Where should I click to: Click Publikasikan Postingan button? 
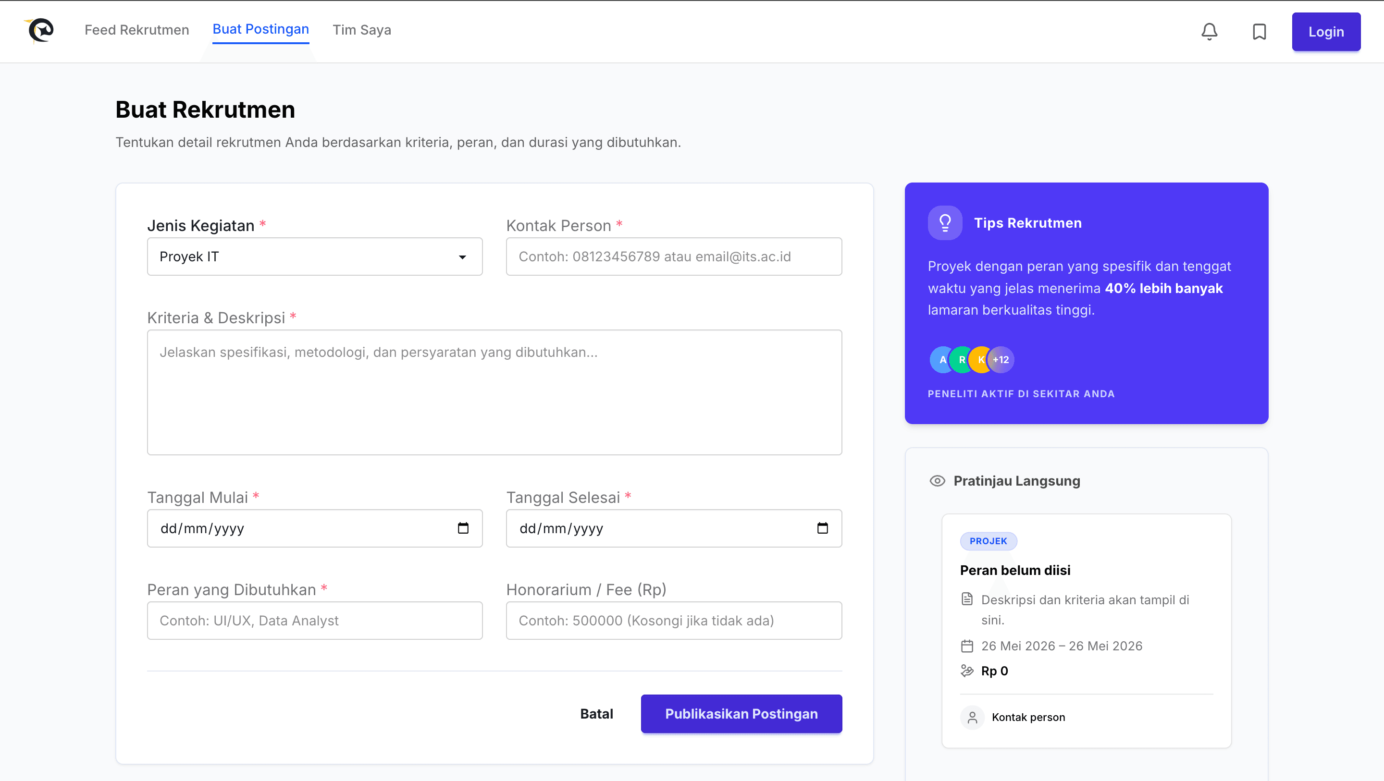741,714
